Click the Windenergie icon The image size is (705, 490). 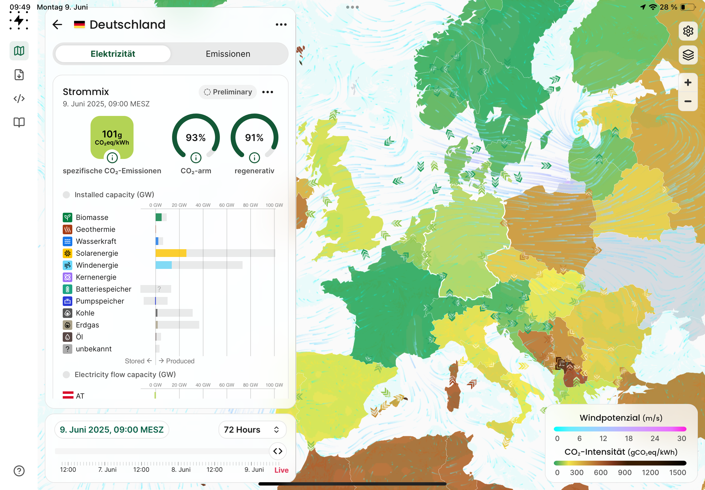[68, 265]
